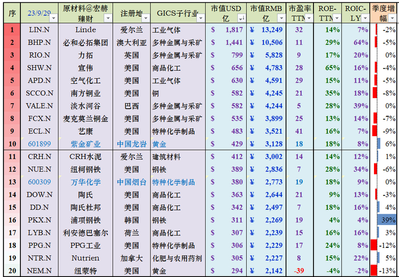Viewport: 399px width, 277px height.
Task: Click ticker cell PKX.N
Action: click(39, 220)
